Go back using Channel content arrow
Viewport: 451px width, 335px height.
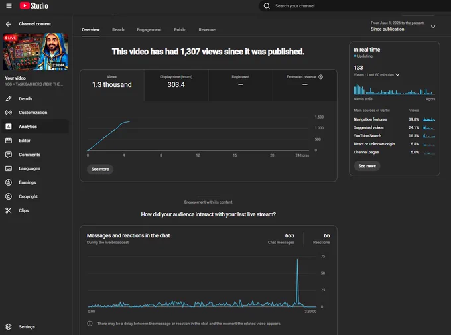[x=9, y=24]
